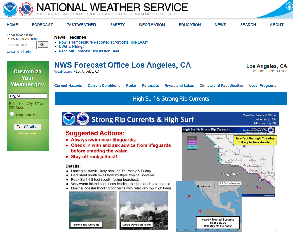Click the Get Weather button
This screenshot has height=233, width=293.
tap(28, 127)
